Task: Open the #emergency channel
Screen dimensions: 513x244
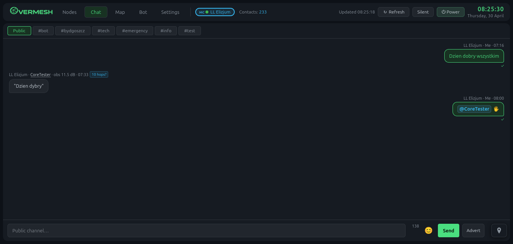Action: pos(135,31)
